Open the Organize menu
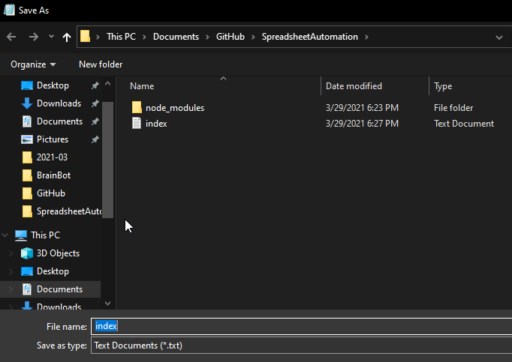 33,64
